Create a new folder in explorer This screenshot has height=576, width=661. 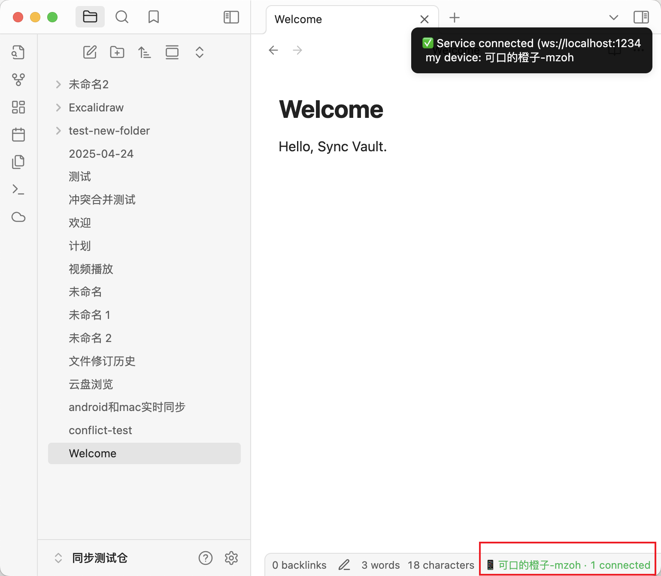117,52
